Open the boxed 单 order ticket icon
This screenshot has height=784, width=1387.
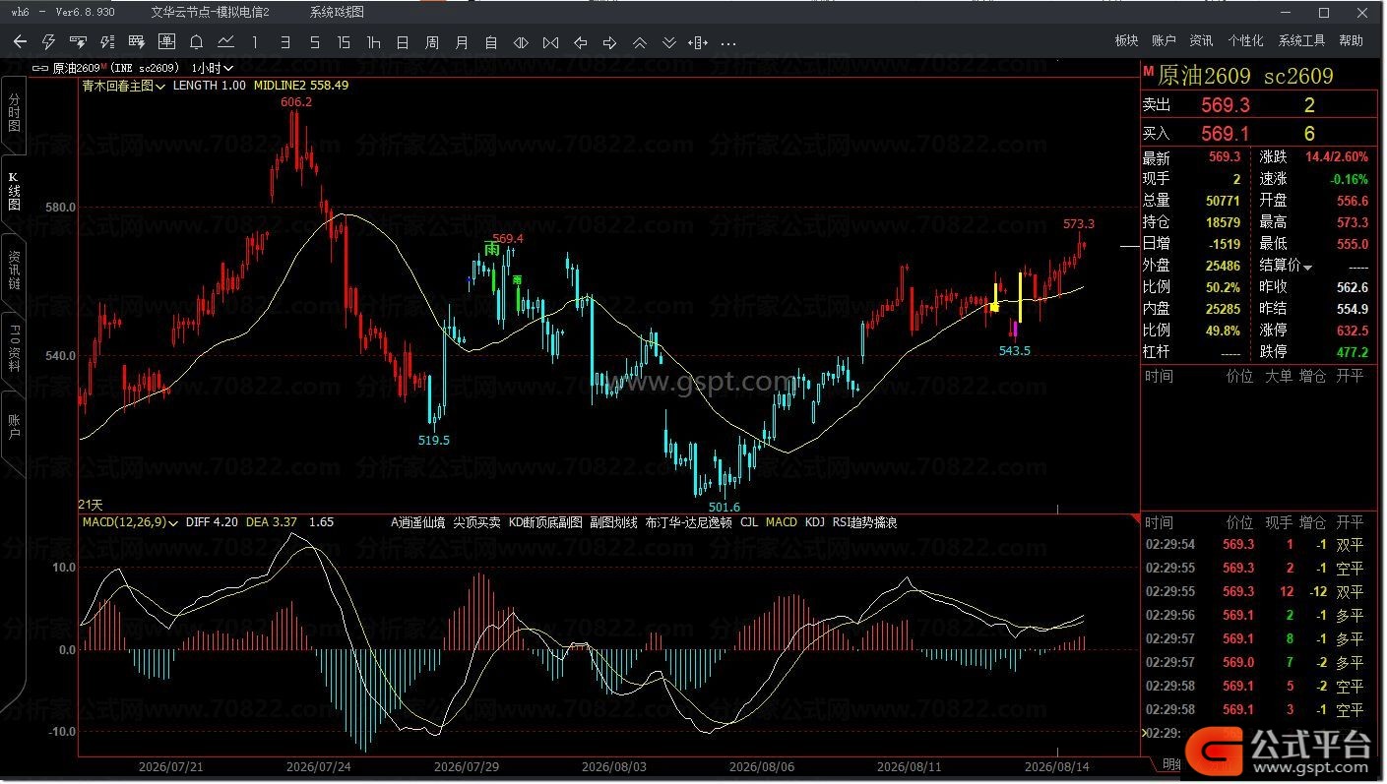pyautogui.click(x=166, y=42)
